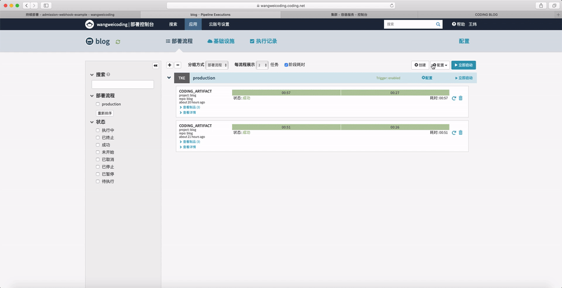Open the 搜索 nav item

point(173,24)
